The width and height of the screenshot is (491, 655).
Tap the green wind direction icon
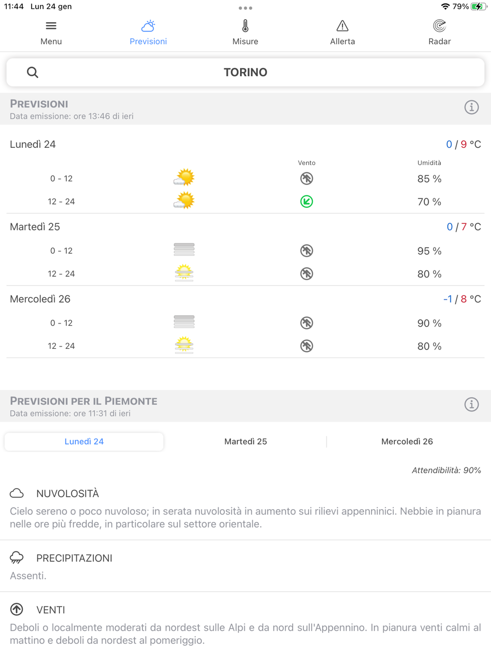pos(306,201)
